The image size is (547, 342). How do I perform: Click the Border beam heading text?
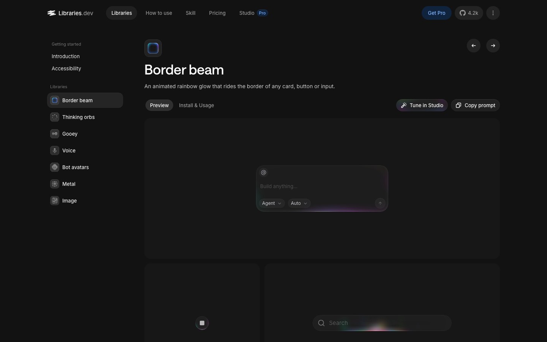[184, 70]
